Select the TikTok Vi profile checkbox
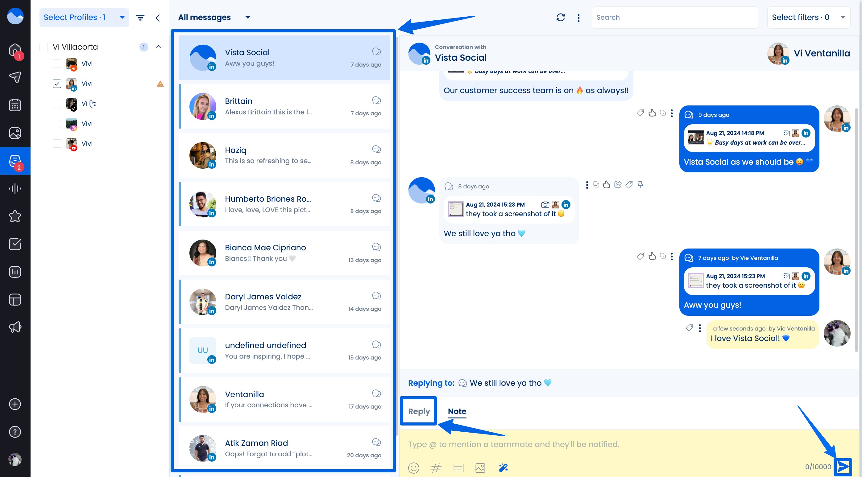The width and height of the screenshot is (862, 477). [57, 104]
